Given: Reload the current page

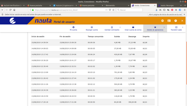Looking at the screenshot, I should click(x=11, y=10).
